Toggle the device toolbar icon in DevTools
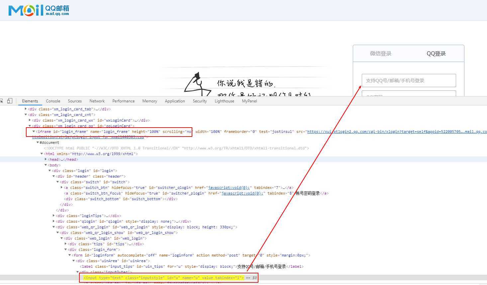Image resolution: width=487 pixels, height=285 pixels. point(10,101)
